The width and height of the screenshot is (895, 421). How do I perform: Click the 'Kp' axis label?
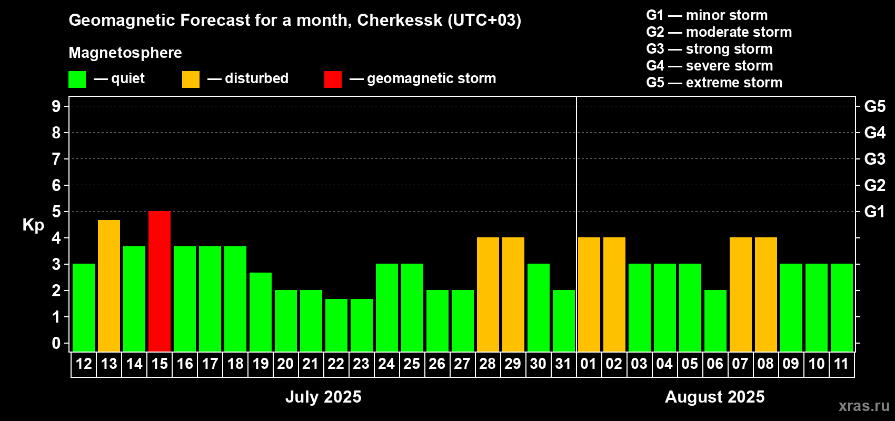tap(33, 225)
